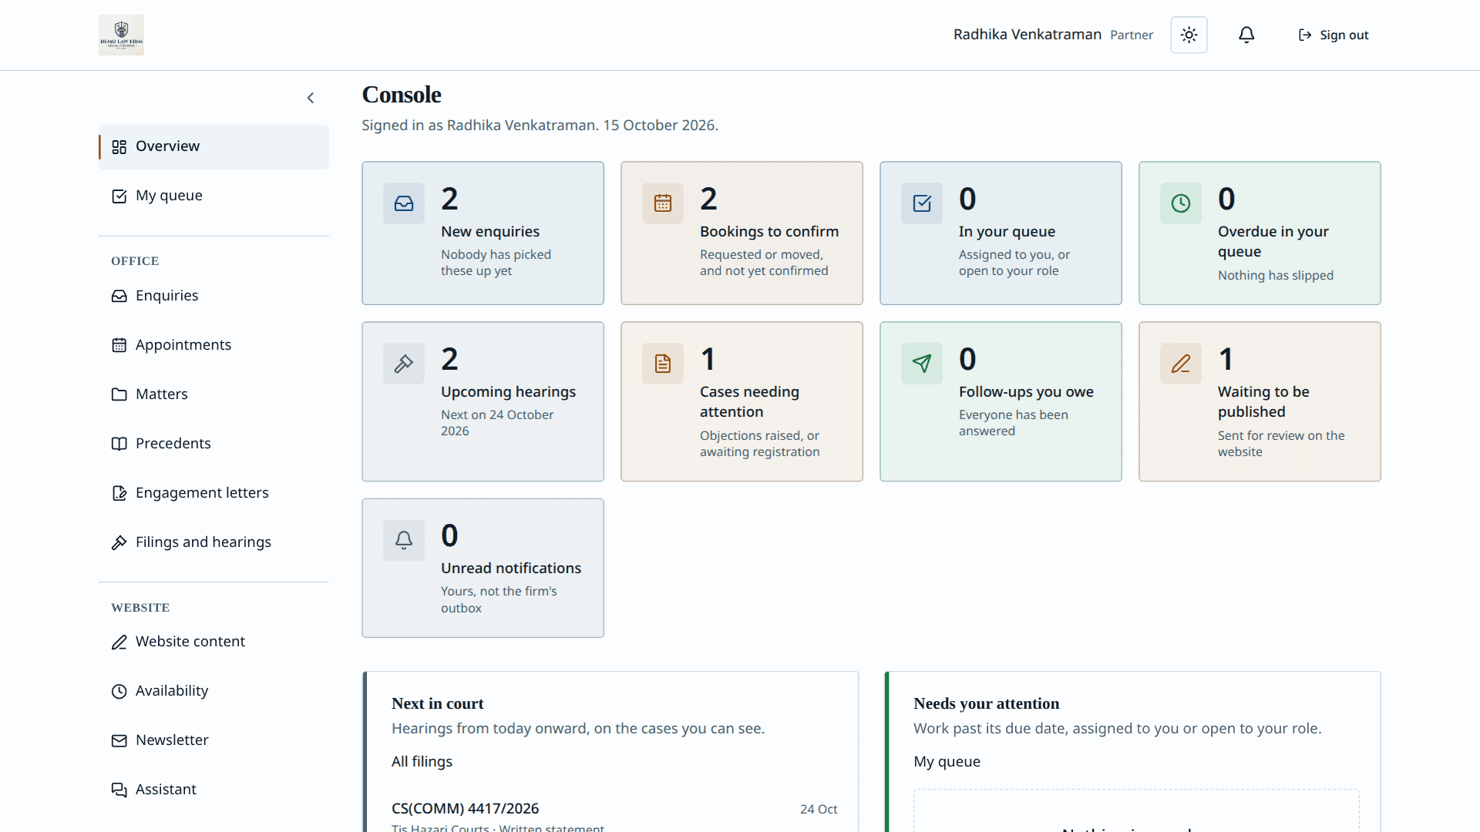
Task: Click the Waiting to be published pencil icon
Action: pos(1181,364)
